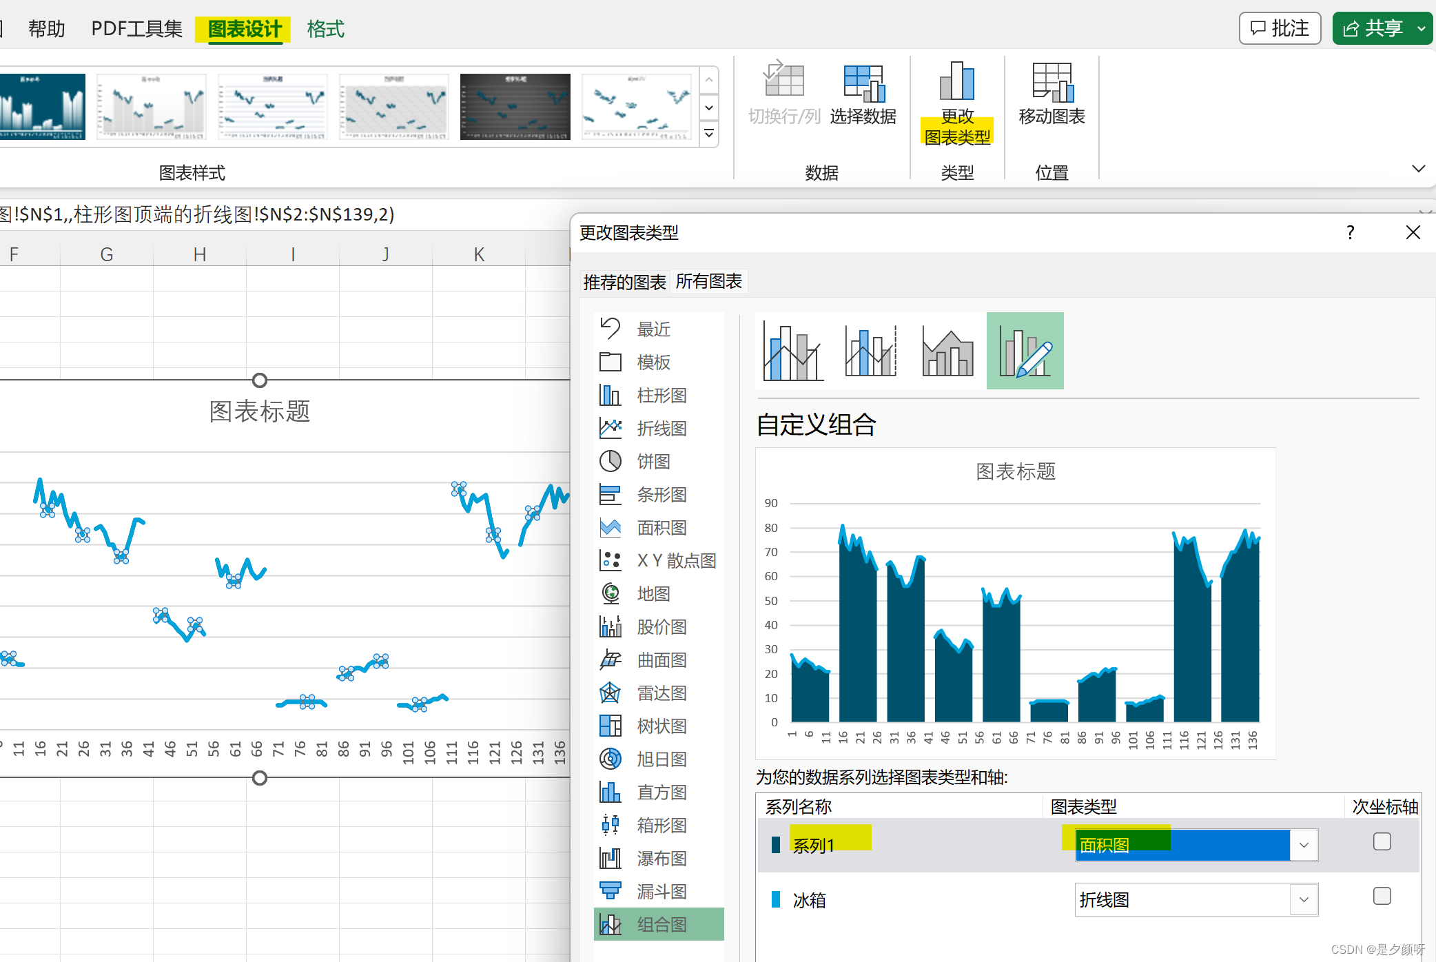Select column G header
Viewport: 1436px width, 962px height.
(107, 254)
